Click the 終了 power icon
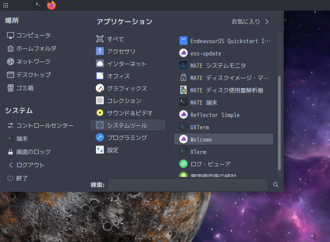330x242 pixels. tap(10, 178)
